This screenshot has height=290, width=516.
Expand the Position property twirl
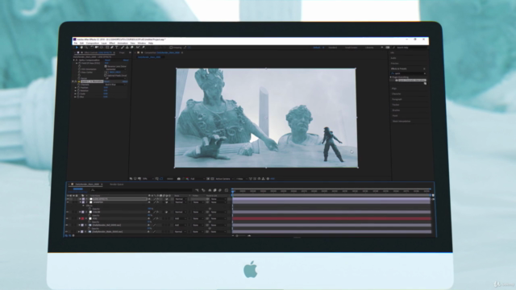tap(76, 88)
